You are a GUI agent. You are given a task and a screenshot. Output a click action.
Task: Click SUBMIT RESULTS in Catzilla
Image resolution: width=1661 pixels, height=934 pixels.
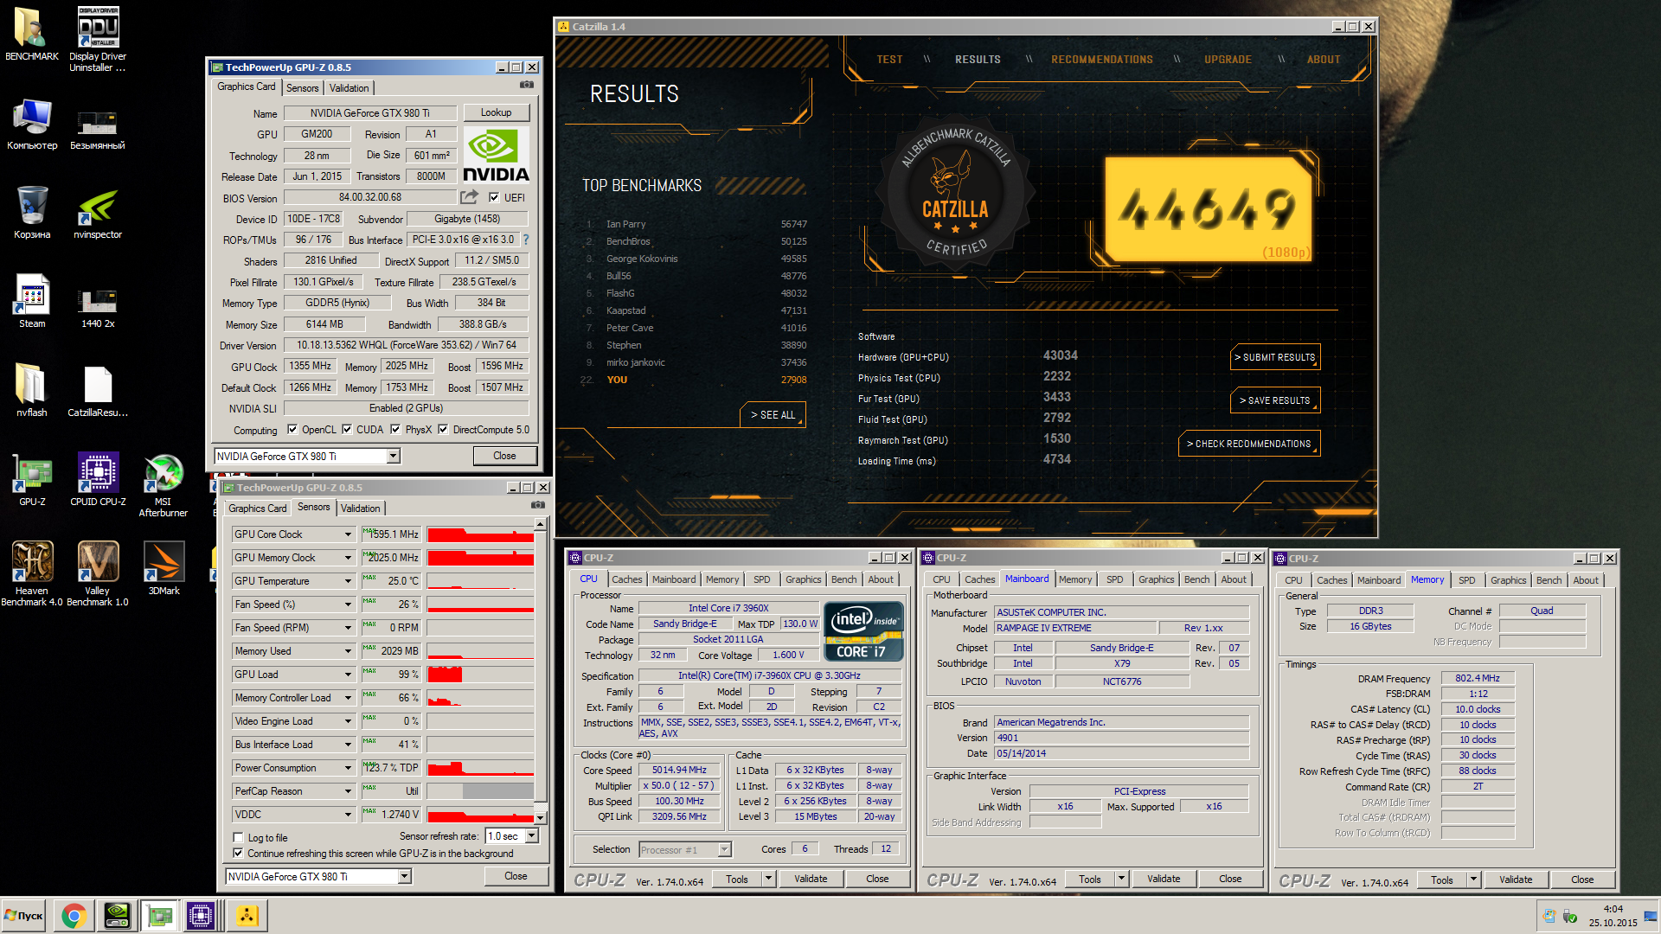tap(1275, 357)
